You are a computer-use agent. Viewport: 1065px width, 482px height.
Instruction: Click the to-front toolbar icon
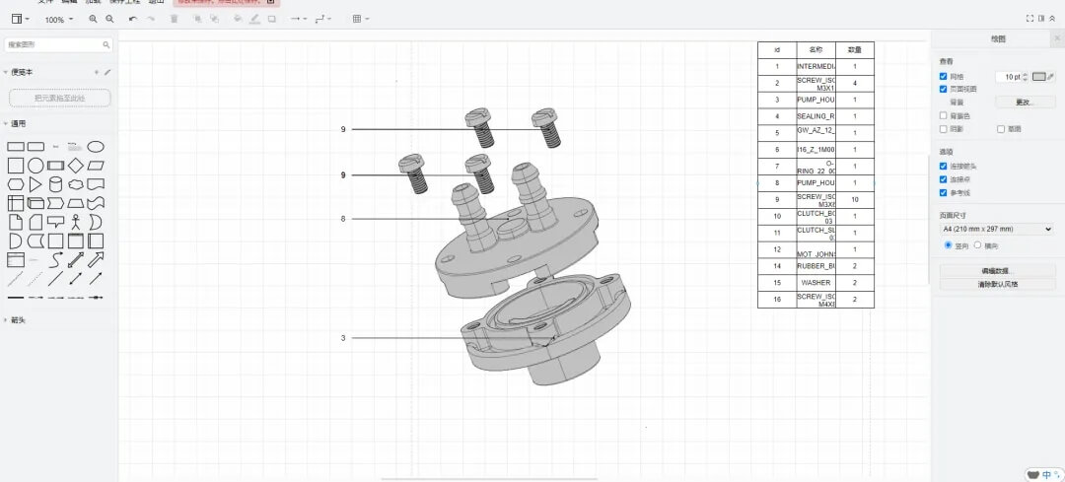(x=197, y=19)
